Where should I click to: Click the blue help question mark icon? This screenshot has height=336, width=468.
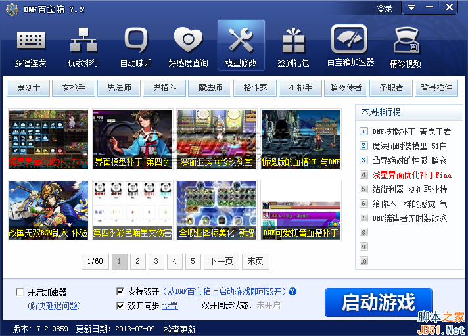click(x=292, y=291)
